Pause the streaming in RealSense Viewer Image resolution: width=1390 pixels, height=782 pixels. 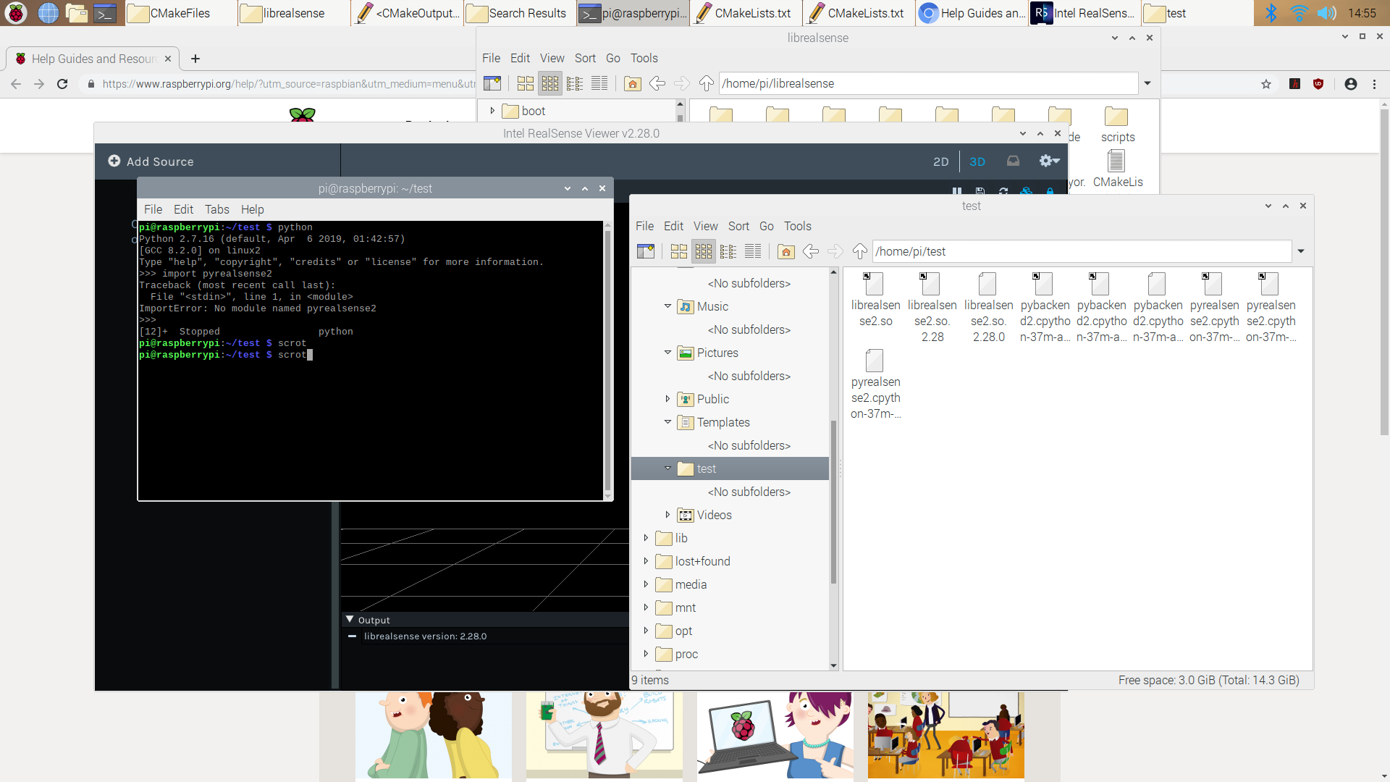[956, 191]
